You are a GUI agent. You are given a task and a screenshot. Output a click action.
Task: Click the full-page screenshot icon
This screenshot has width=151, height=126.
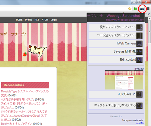click(140, 36)
